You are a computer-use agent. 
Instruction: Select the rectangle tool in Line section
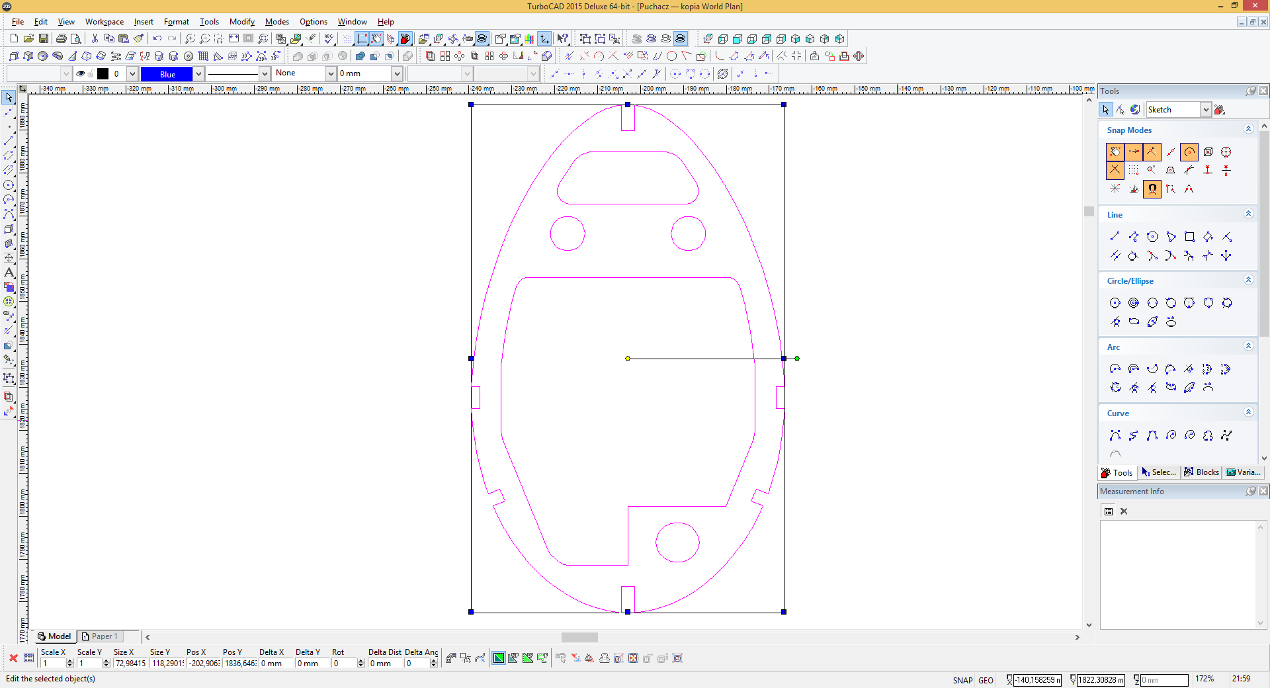[1189, 237]
